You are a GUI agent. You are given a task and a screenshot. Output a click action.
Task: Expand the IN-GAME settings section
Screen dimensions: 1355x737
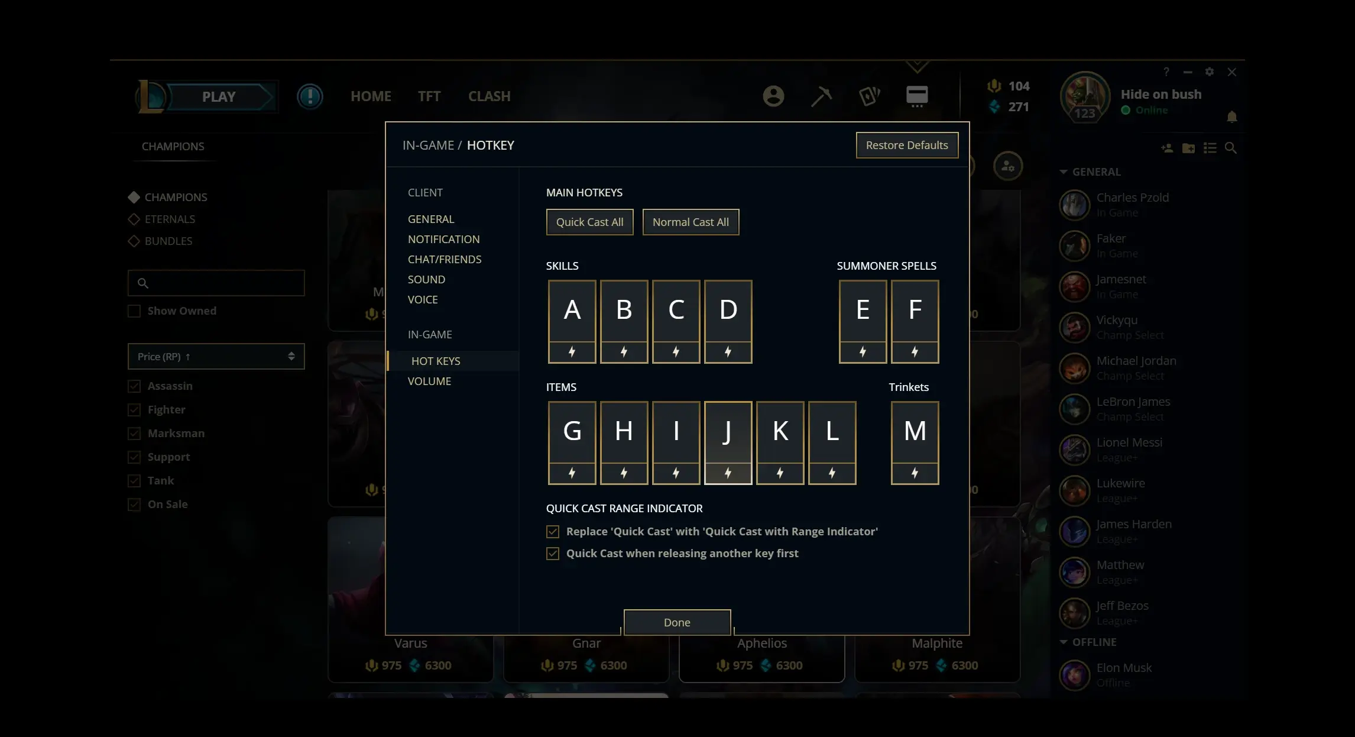click(x=429, y=334)
